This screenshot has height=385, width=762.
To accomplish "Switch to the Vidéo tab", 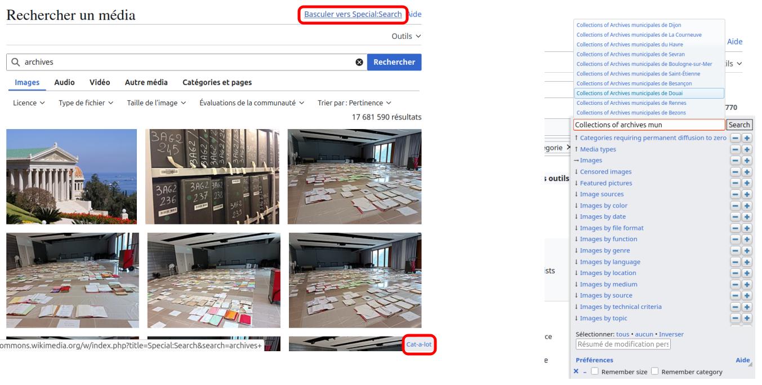I will pyautogui.click(x=100, y=82).
